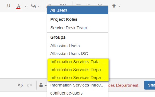Open text size formatting dropdown

(35, 6)
